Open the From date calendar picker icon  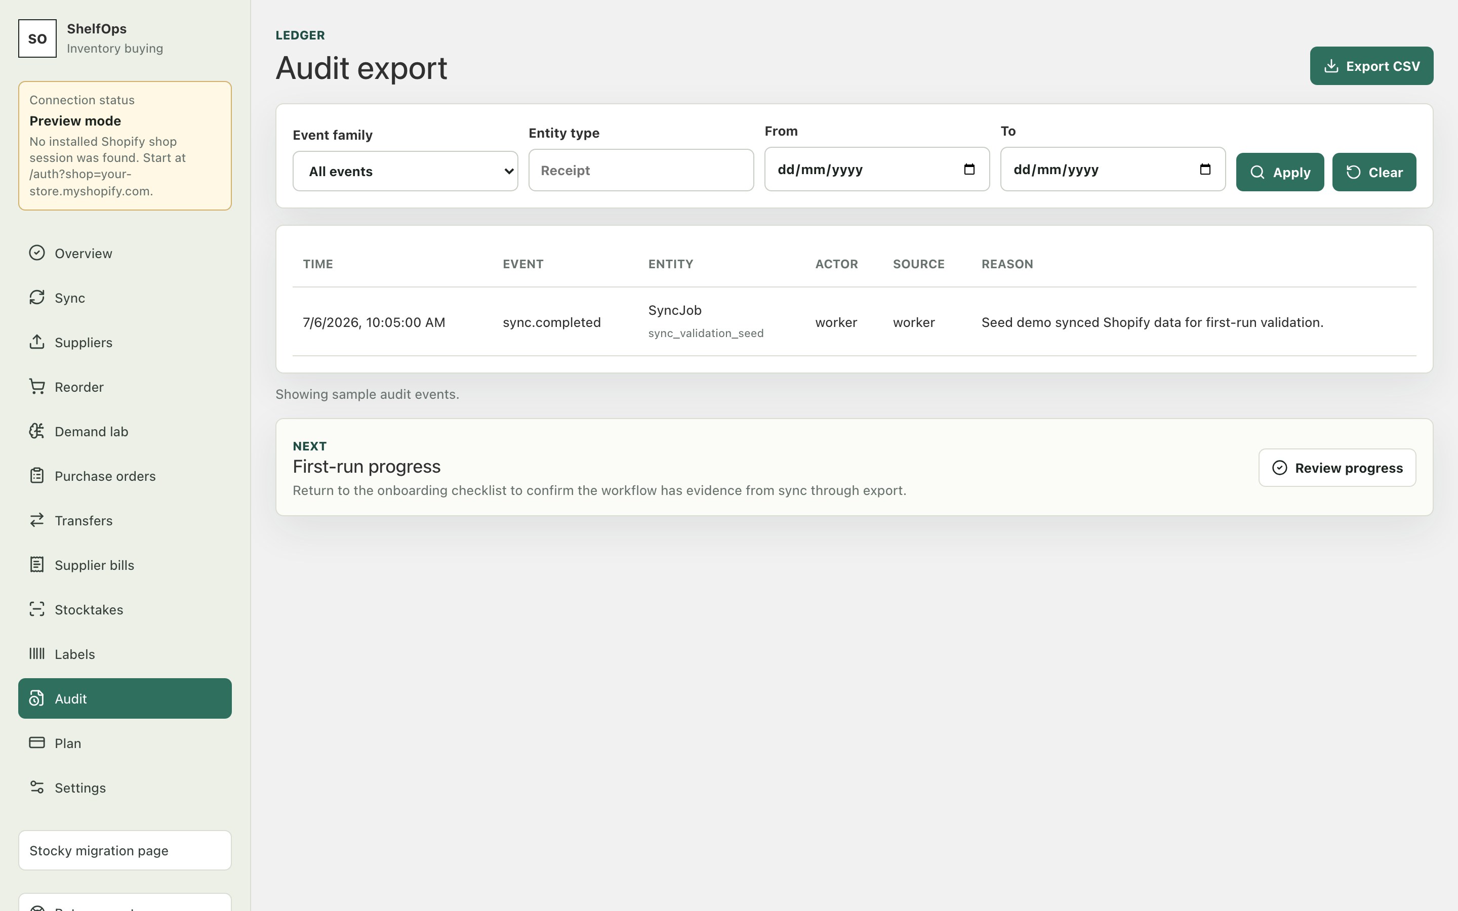click(969, 170)
